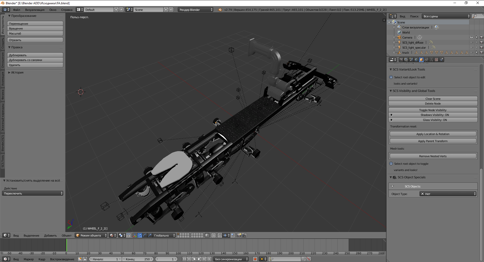Click the Конец end frame field
Screen dimensions: 484x262
point(138,259)
